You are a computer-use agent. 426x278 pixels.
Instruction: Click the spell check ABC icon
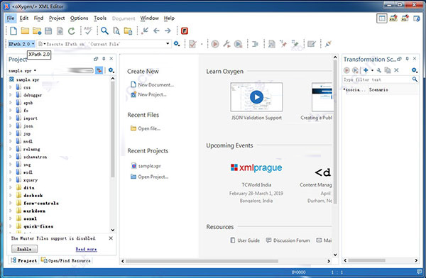click(88, 30)
